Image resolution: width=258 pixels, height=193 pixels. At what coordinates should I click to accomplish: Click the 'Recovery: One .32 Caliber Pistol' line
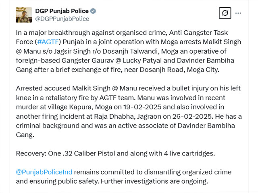tap(116, 153)
